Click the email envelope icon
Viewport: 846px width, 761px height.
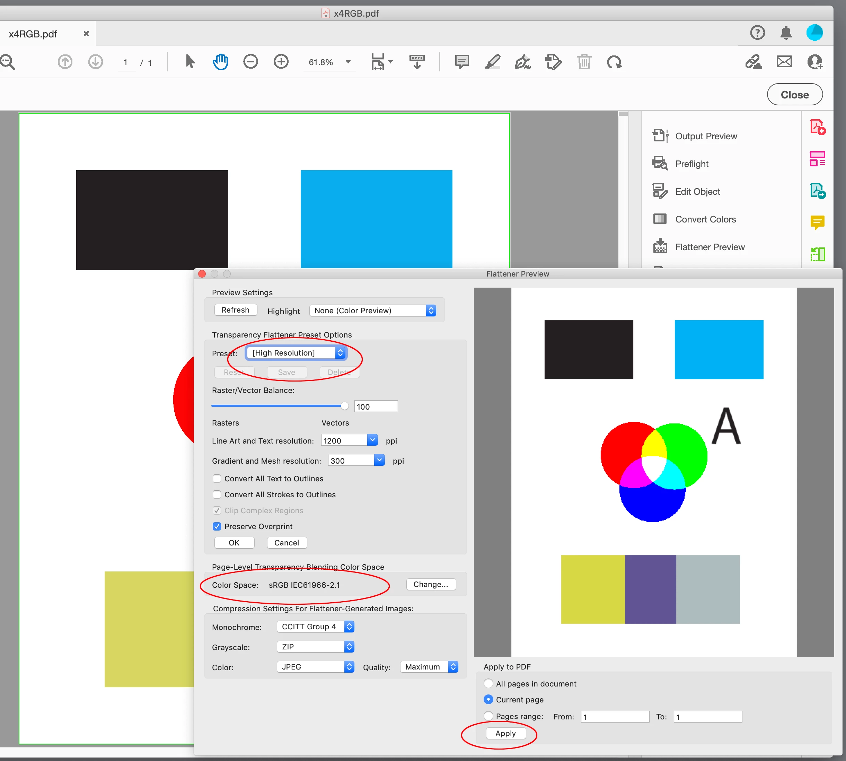click(x=784, y=62)
